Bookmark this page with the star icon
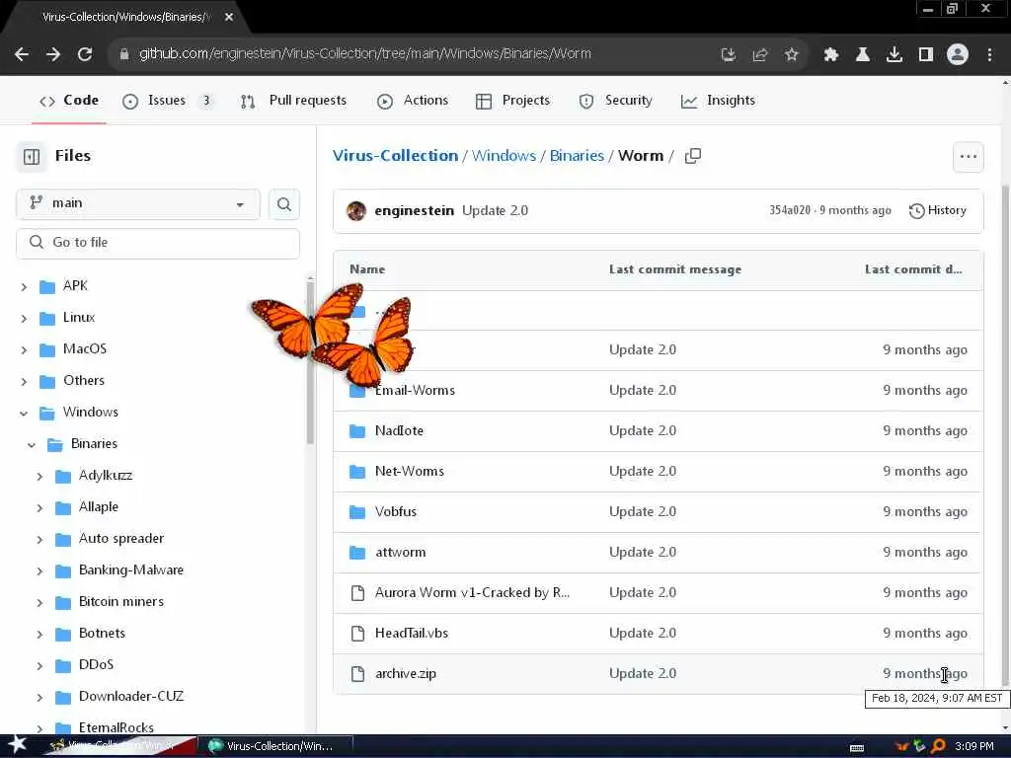The image size is (1011, 758). point(791,55)
